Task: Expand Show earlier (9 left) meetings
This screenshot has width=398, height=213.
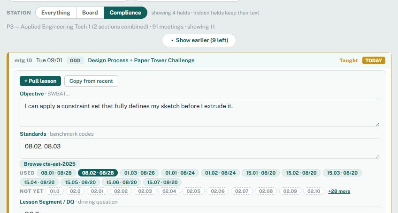Action: tap(199, 40)
